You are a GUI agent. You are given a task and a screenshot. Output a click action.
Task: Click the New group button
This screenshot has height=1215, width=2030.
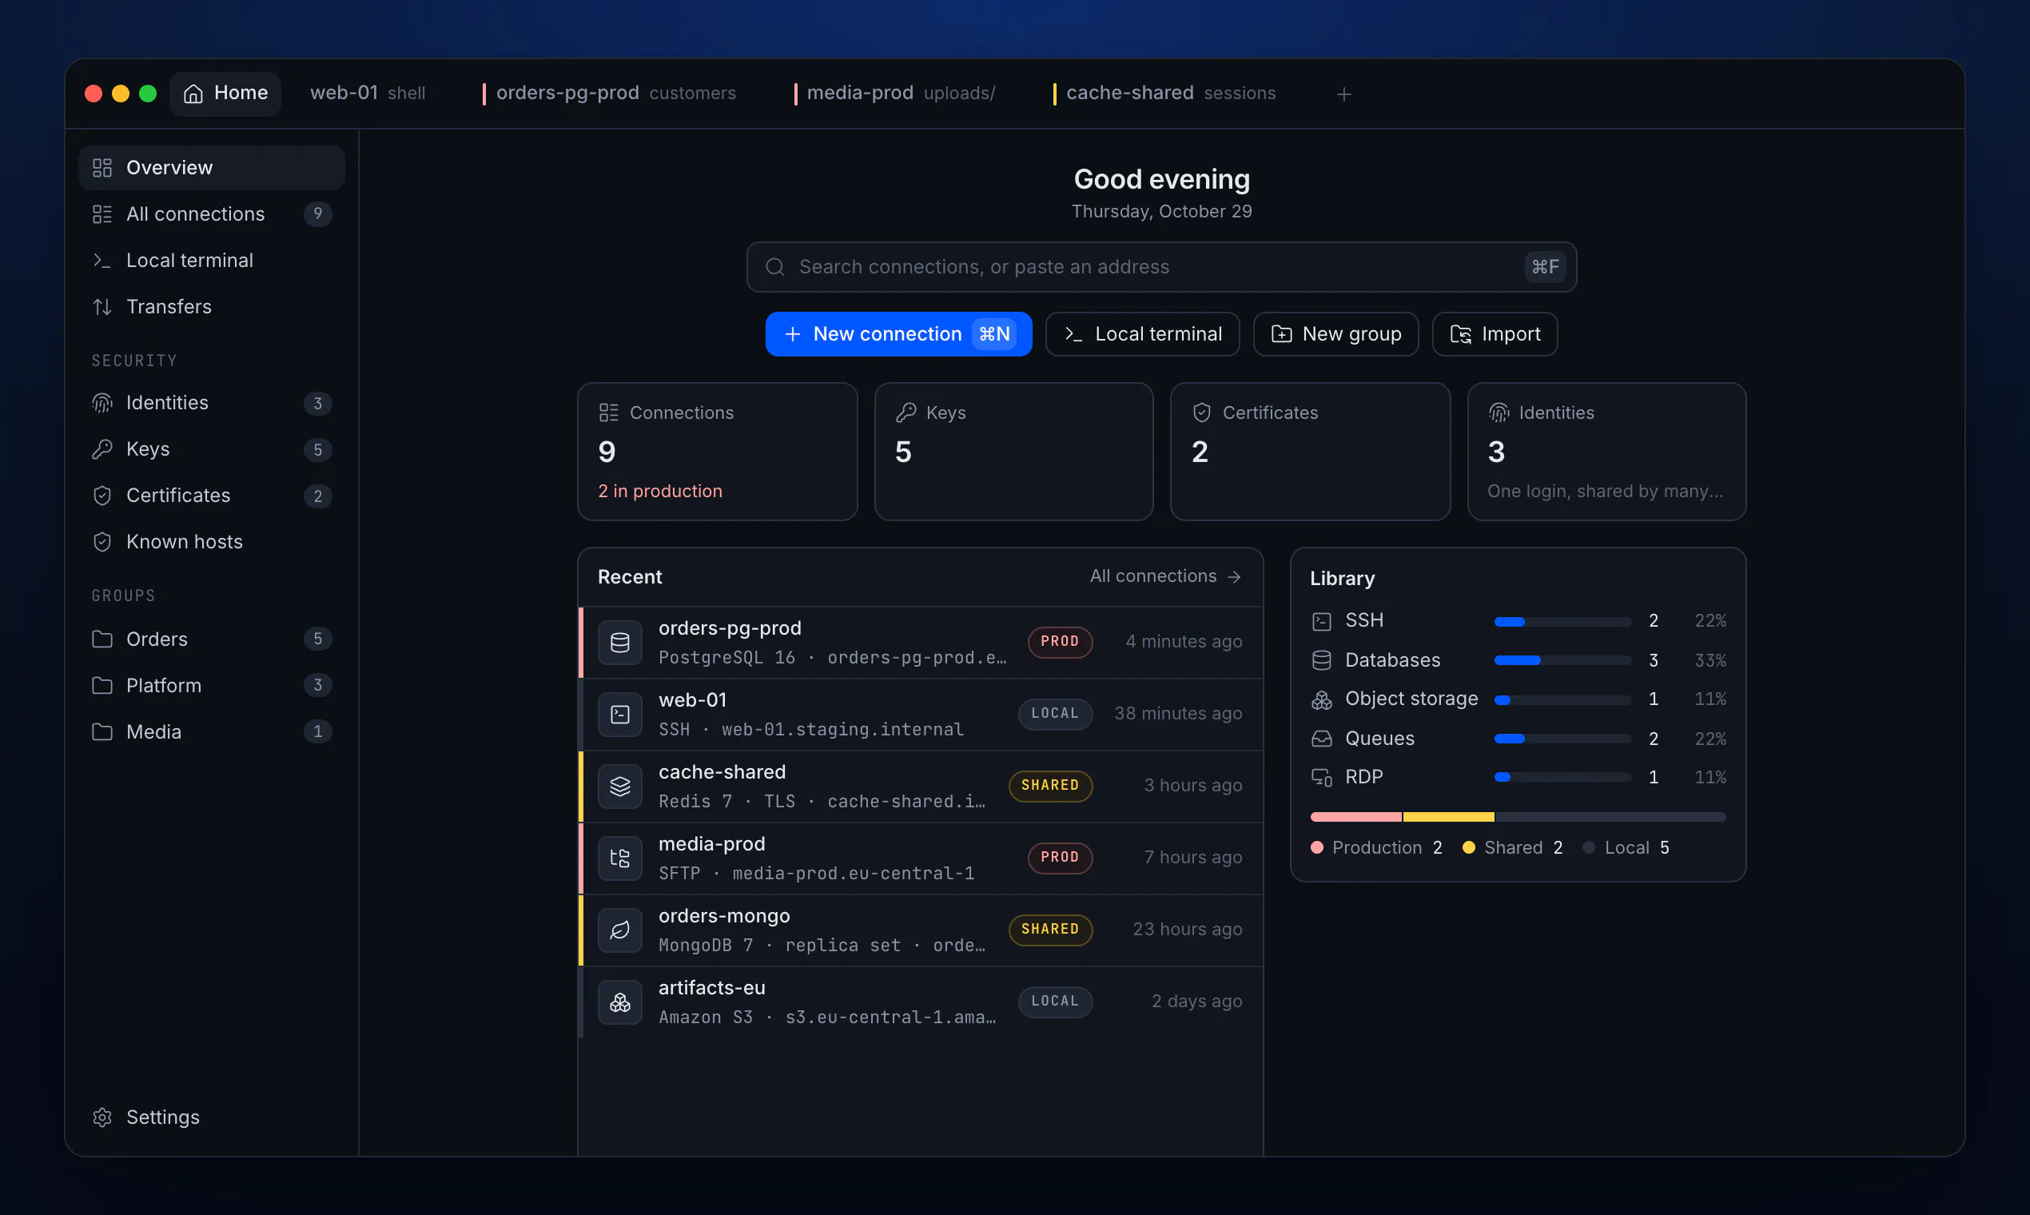pyautogui.click(x=1335, y=334)
